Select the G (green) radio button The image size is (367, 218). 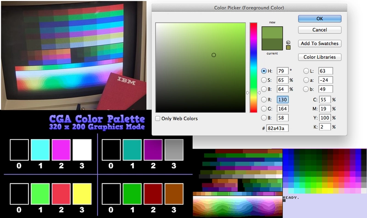point(264,109)
